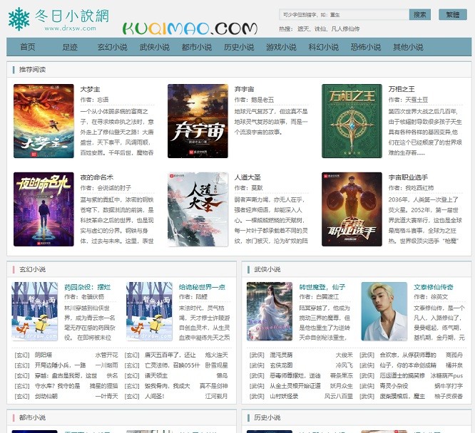Viewport: 475px width, 433px height.
Task: Click the 宇宙职业选手 title link
Action: pos(408,177)
